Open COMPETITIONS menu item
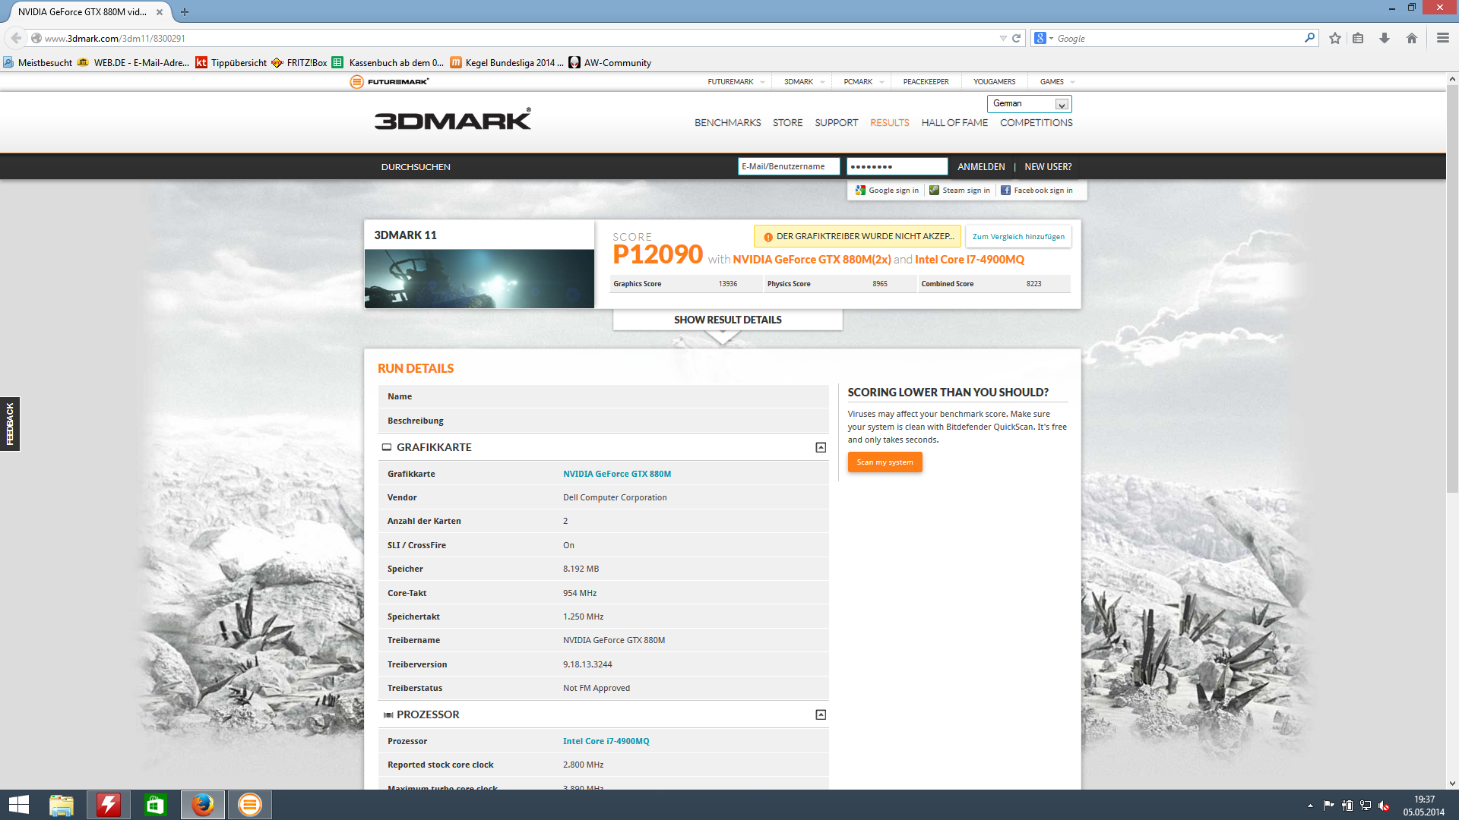 tap(1036, 123)
